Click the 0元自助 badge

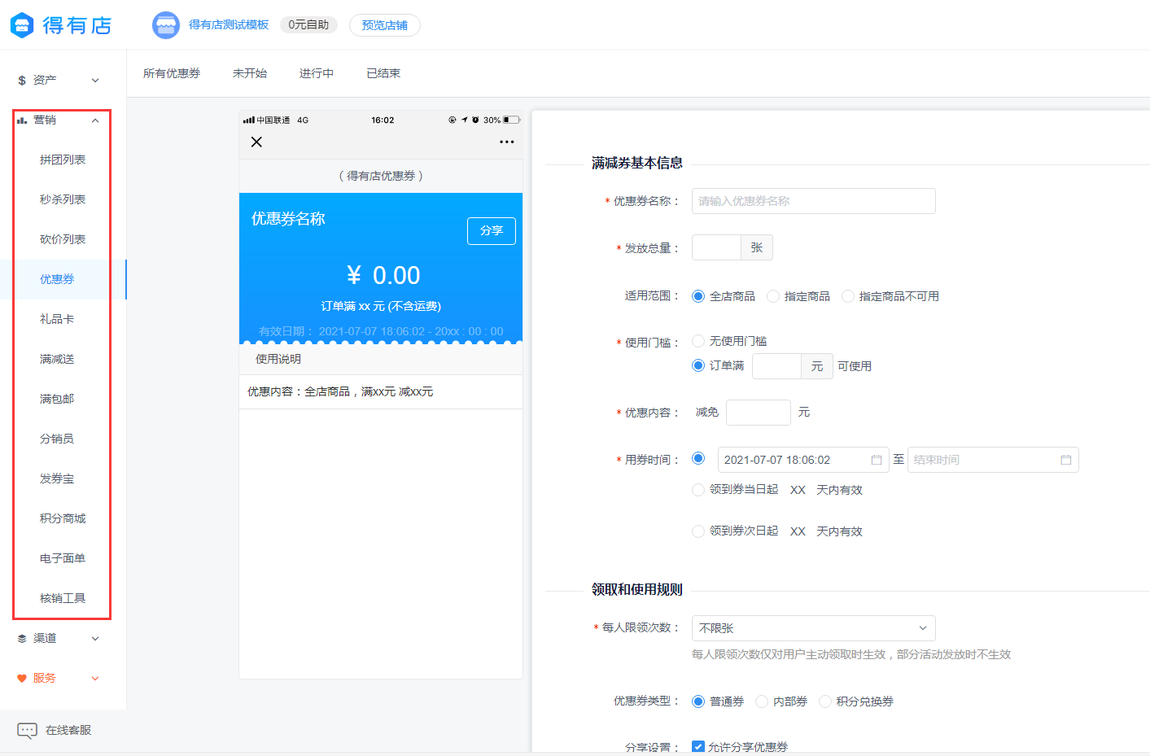308,25
